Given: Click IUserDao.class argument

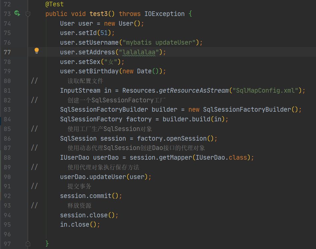Looking at the screenshot, I should [x=221, y=158].
